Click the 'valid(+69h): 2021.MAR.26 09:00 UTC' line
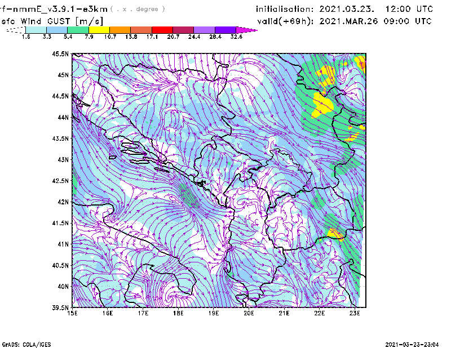451x348 pixels. [x=344, y=21]
